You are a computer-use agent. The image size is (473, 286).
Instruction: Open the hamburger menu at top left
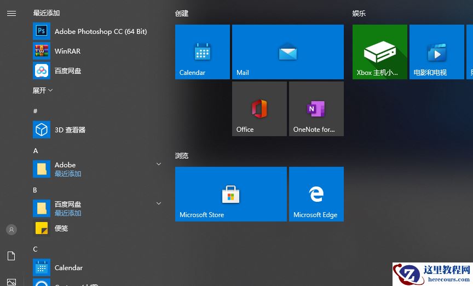(11, 13)
